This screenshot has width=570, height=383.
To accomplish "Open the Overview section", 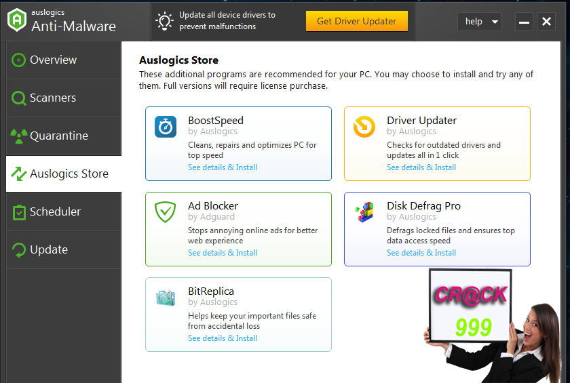I will click(64, 60).
